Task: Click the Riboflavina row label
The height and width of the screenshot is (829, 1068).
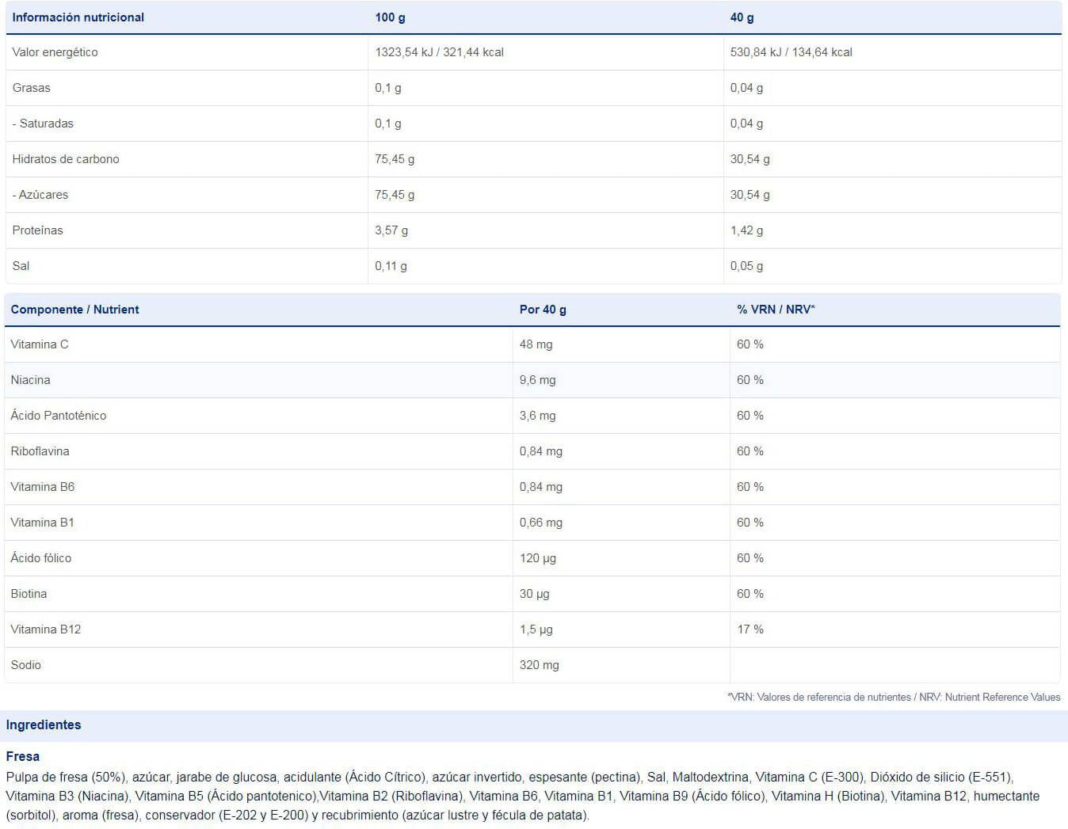Action: (40, 451)
